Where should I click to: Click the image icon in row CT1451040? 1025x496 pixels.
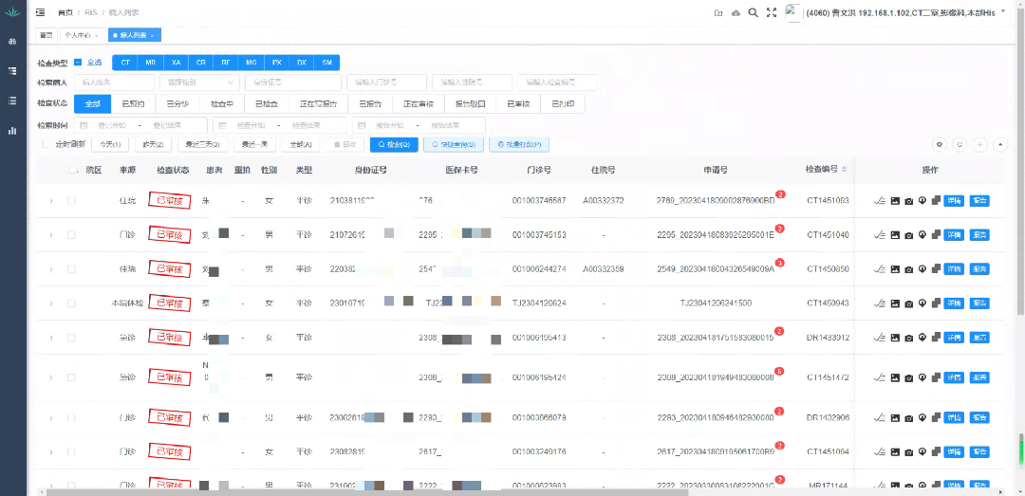(895, 234)
